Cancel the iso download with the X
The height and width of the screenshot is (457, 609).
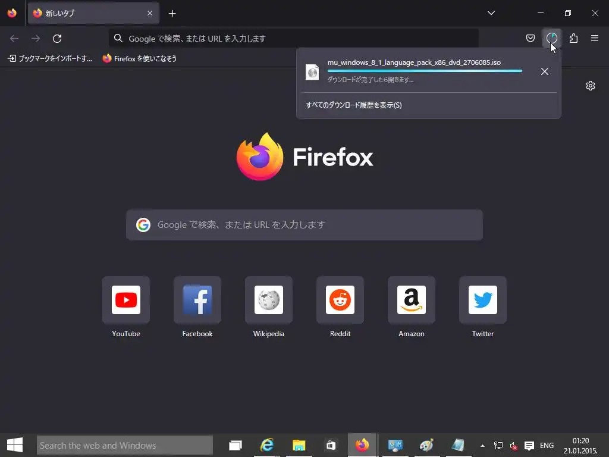[545, 71]
